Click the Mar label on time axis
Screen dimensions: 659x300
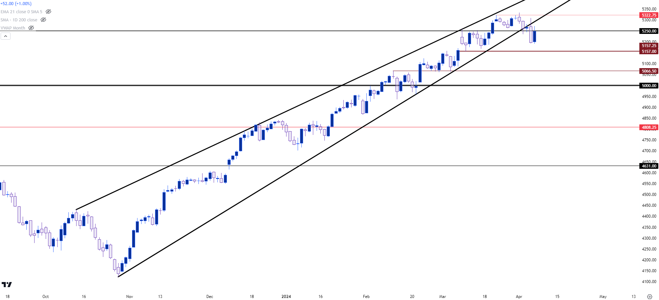443,297
